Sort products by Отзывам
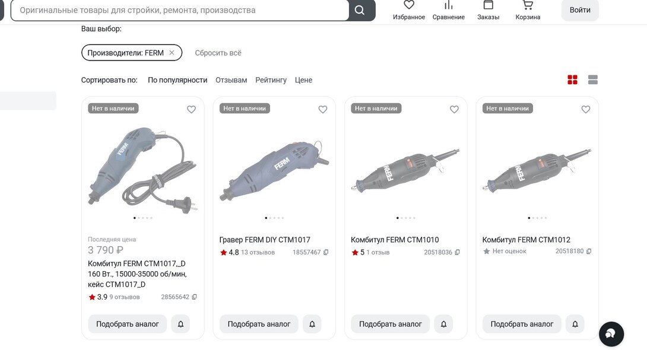The image size is (647, 350). 231,80
